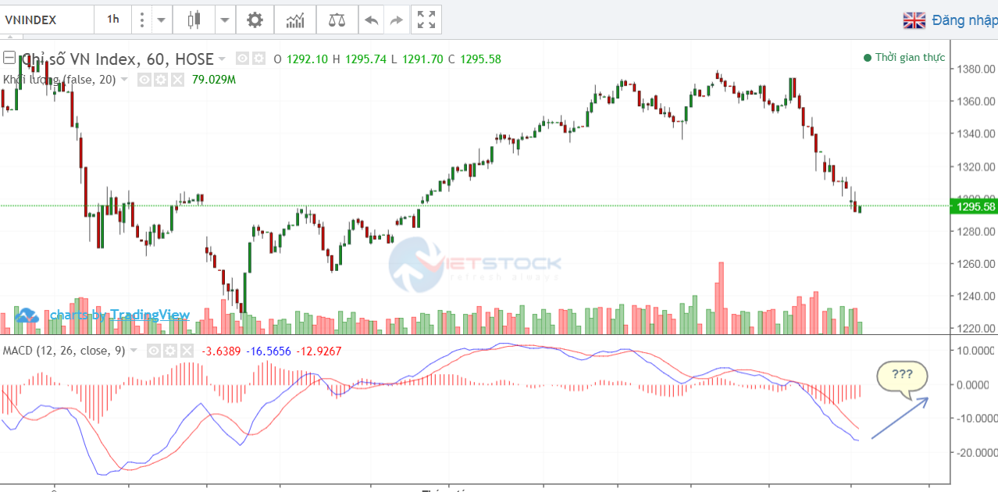
Task: Open the indicators chart icon
Action: 295,20
